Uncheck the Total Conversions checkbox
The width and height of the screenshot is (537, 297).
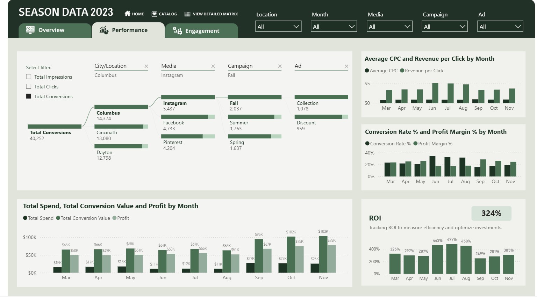point(29,96)
